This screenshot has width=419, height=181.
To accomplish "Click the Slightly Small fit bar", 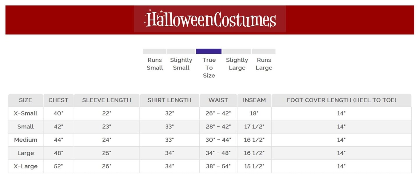I will pyautogui.click(x=181, y=52).
